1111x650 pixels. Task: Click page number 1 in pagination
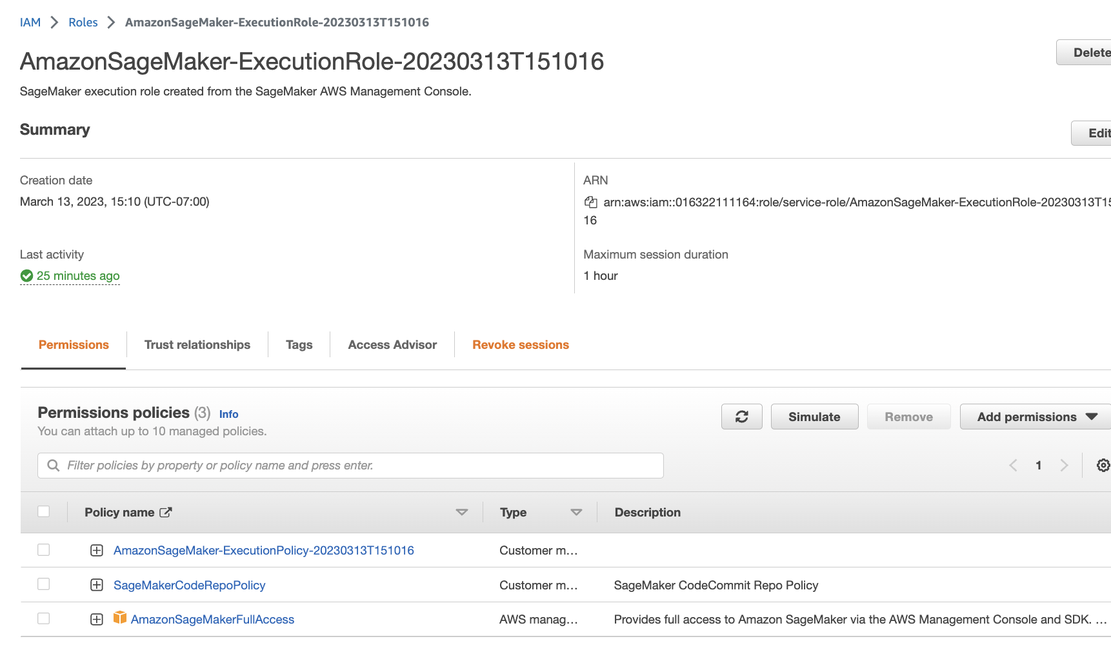pos(1038,465)
